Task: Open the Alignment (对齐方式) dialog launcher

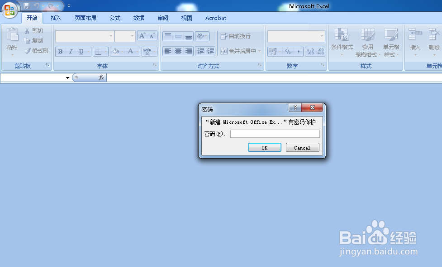Action: tap(260, 65)
